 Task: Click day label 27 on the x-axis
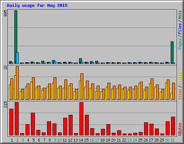[x=151, y=140]
